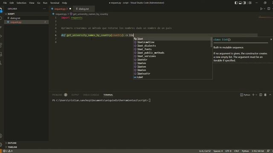Open the Customize Layout button
This screenshot has height=153, width=273.
250,3
